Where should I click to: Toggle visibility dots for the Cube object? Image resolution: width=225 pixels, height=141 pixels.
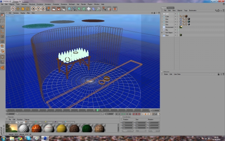coord(177,17)
